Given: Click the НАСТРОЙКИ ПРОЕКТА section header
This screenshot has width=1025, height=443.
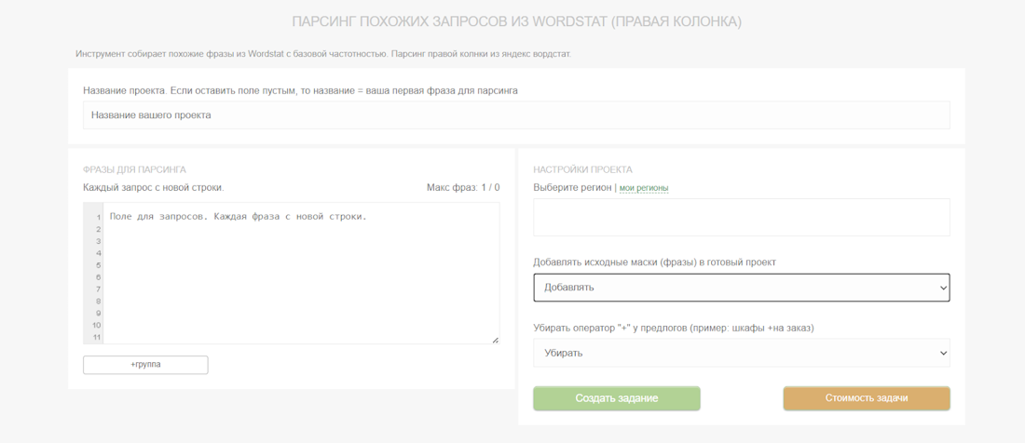Looking at the screenshot, I should (582, 169).
